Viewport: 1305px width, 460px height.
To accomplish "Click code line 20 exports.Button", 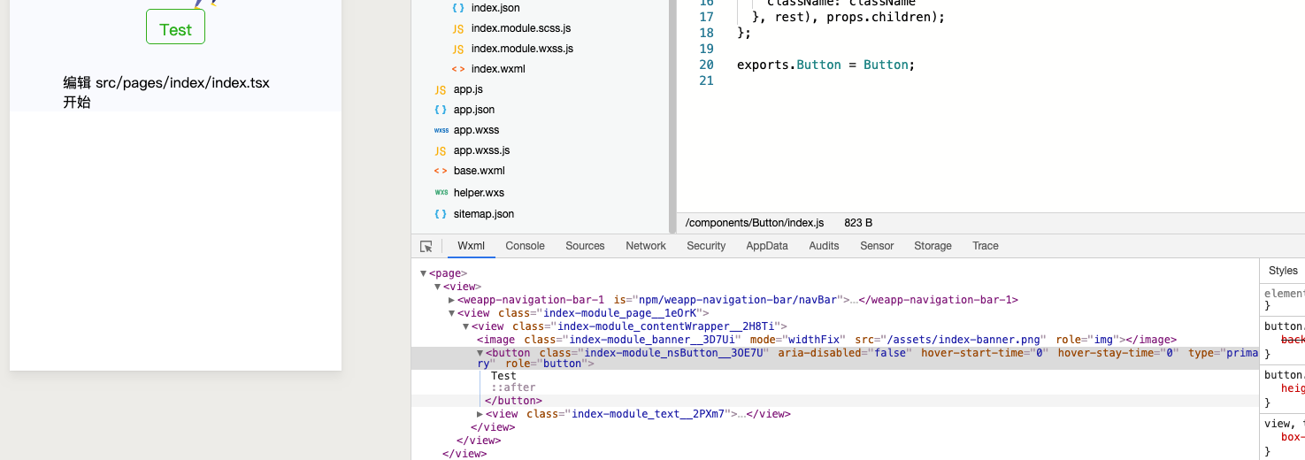I will tap(825, 65).
